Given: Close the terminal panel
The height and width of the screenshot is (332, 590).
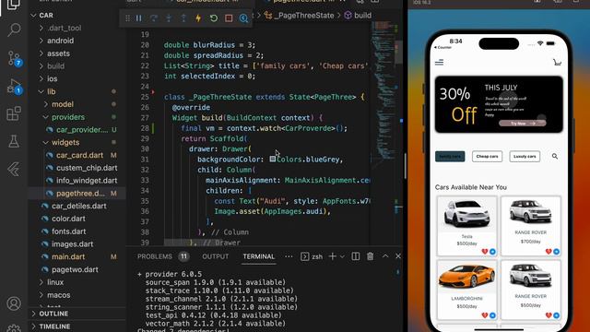Looking at the screenshot, I should [x=398, y=256].
